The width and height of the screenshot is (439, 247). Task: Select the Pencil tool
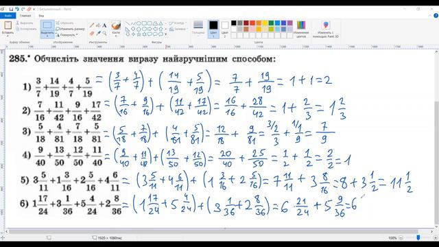[92, 25]
